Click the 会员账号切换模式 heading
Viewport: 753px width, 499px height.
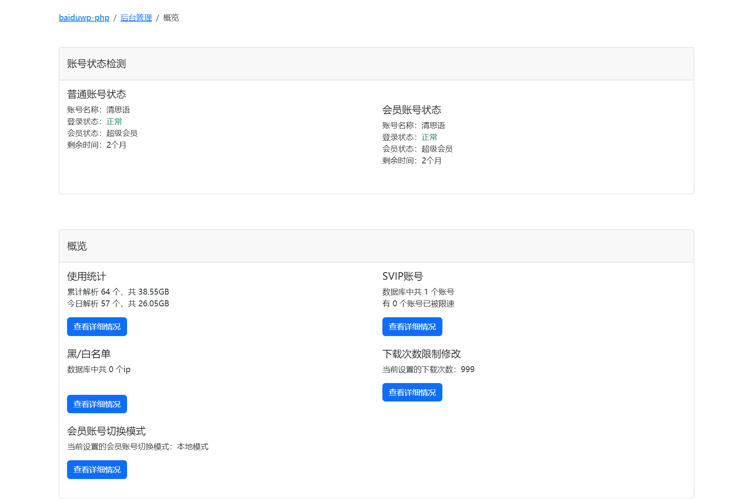(x=106, y=431)
